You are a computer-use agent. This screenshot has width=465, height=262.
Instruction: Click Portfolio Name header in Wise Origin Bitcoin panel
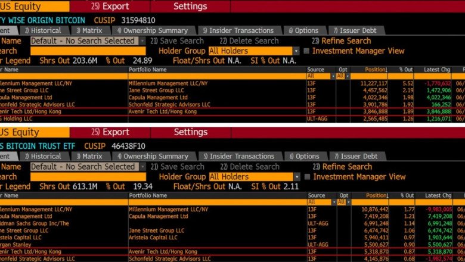point(147,70)
